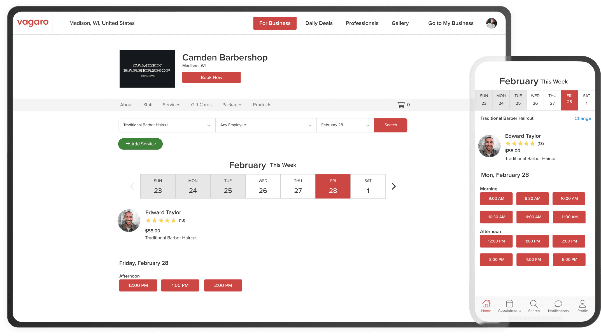Click the vagaro logo
This screenshot has width=601, height=336.
(33, 23)
